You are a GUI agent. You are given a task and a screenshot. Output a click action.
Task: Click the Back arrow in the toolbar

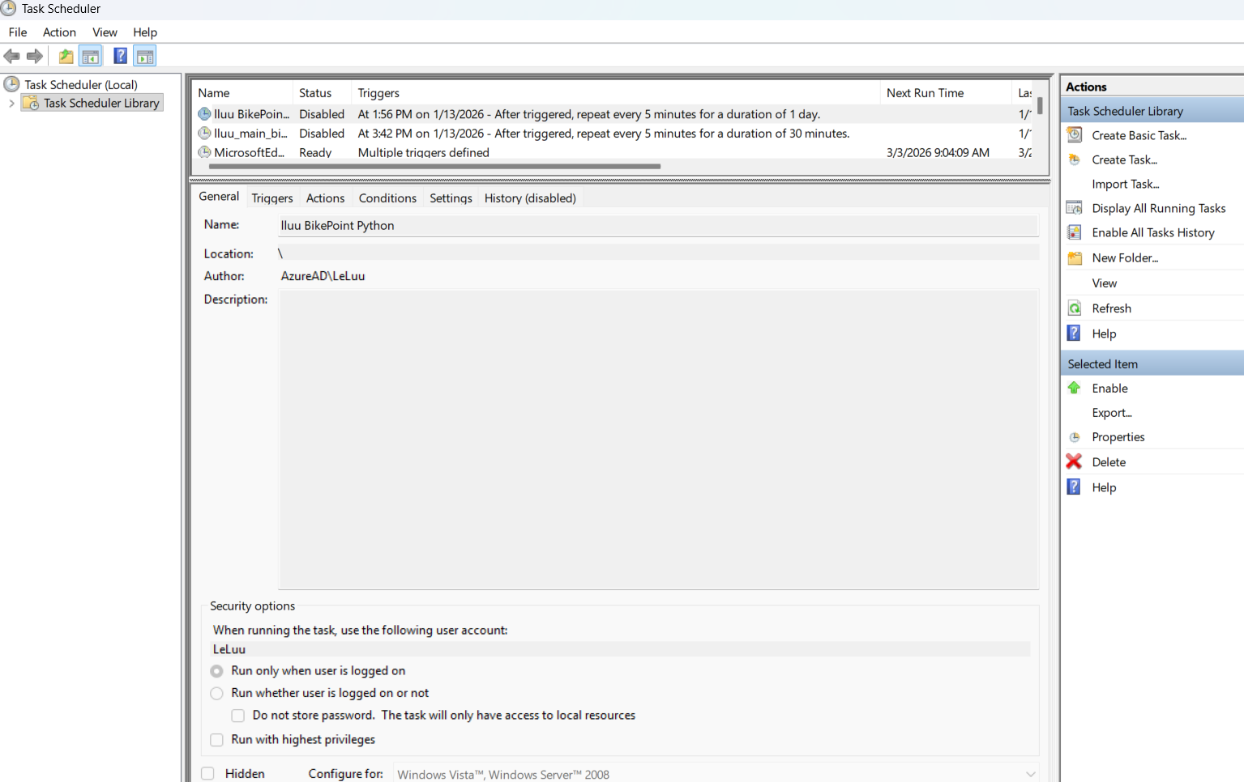[11, 56]
